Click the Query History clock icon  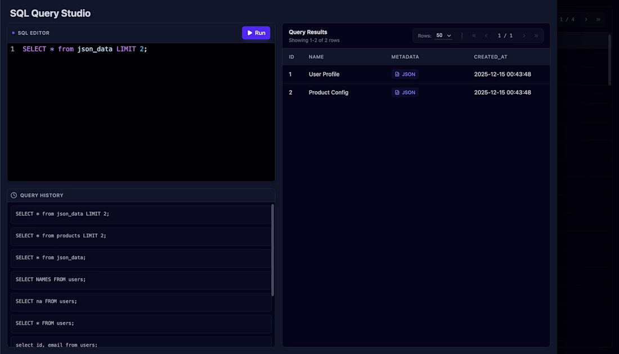coord(14,195)
